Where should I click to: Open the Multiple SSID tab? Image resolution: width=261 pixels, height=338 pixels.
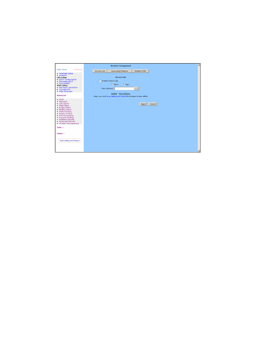click(140, 71)
